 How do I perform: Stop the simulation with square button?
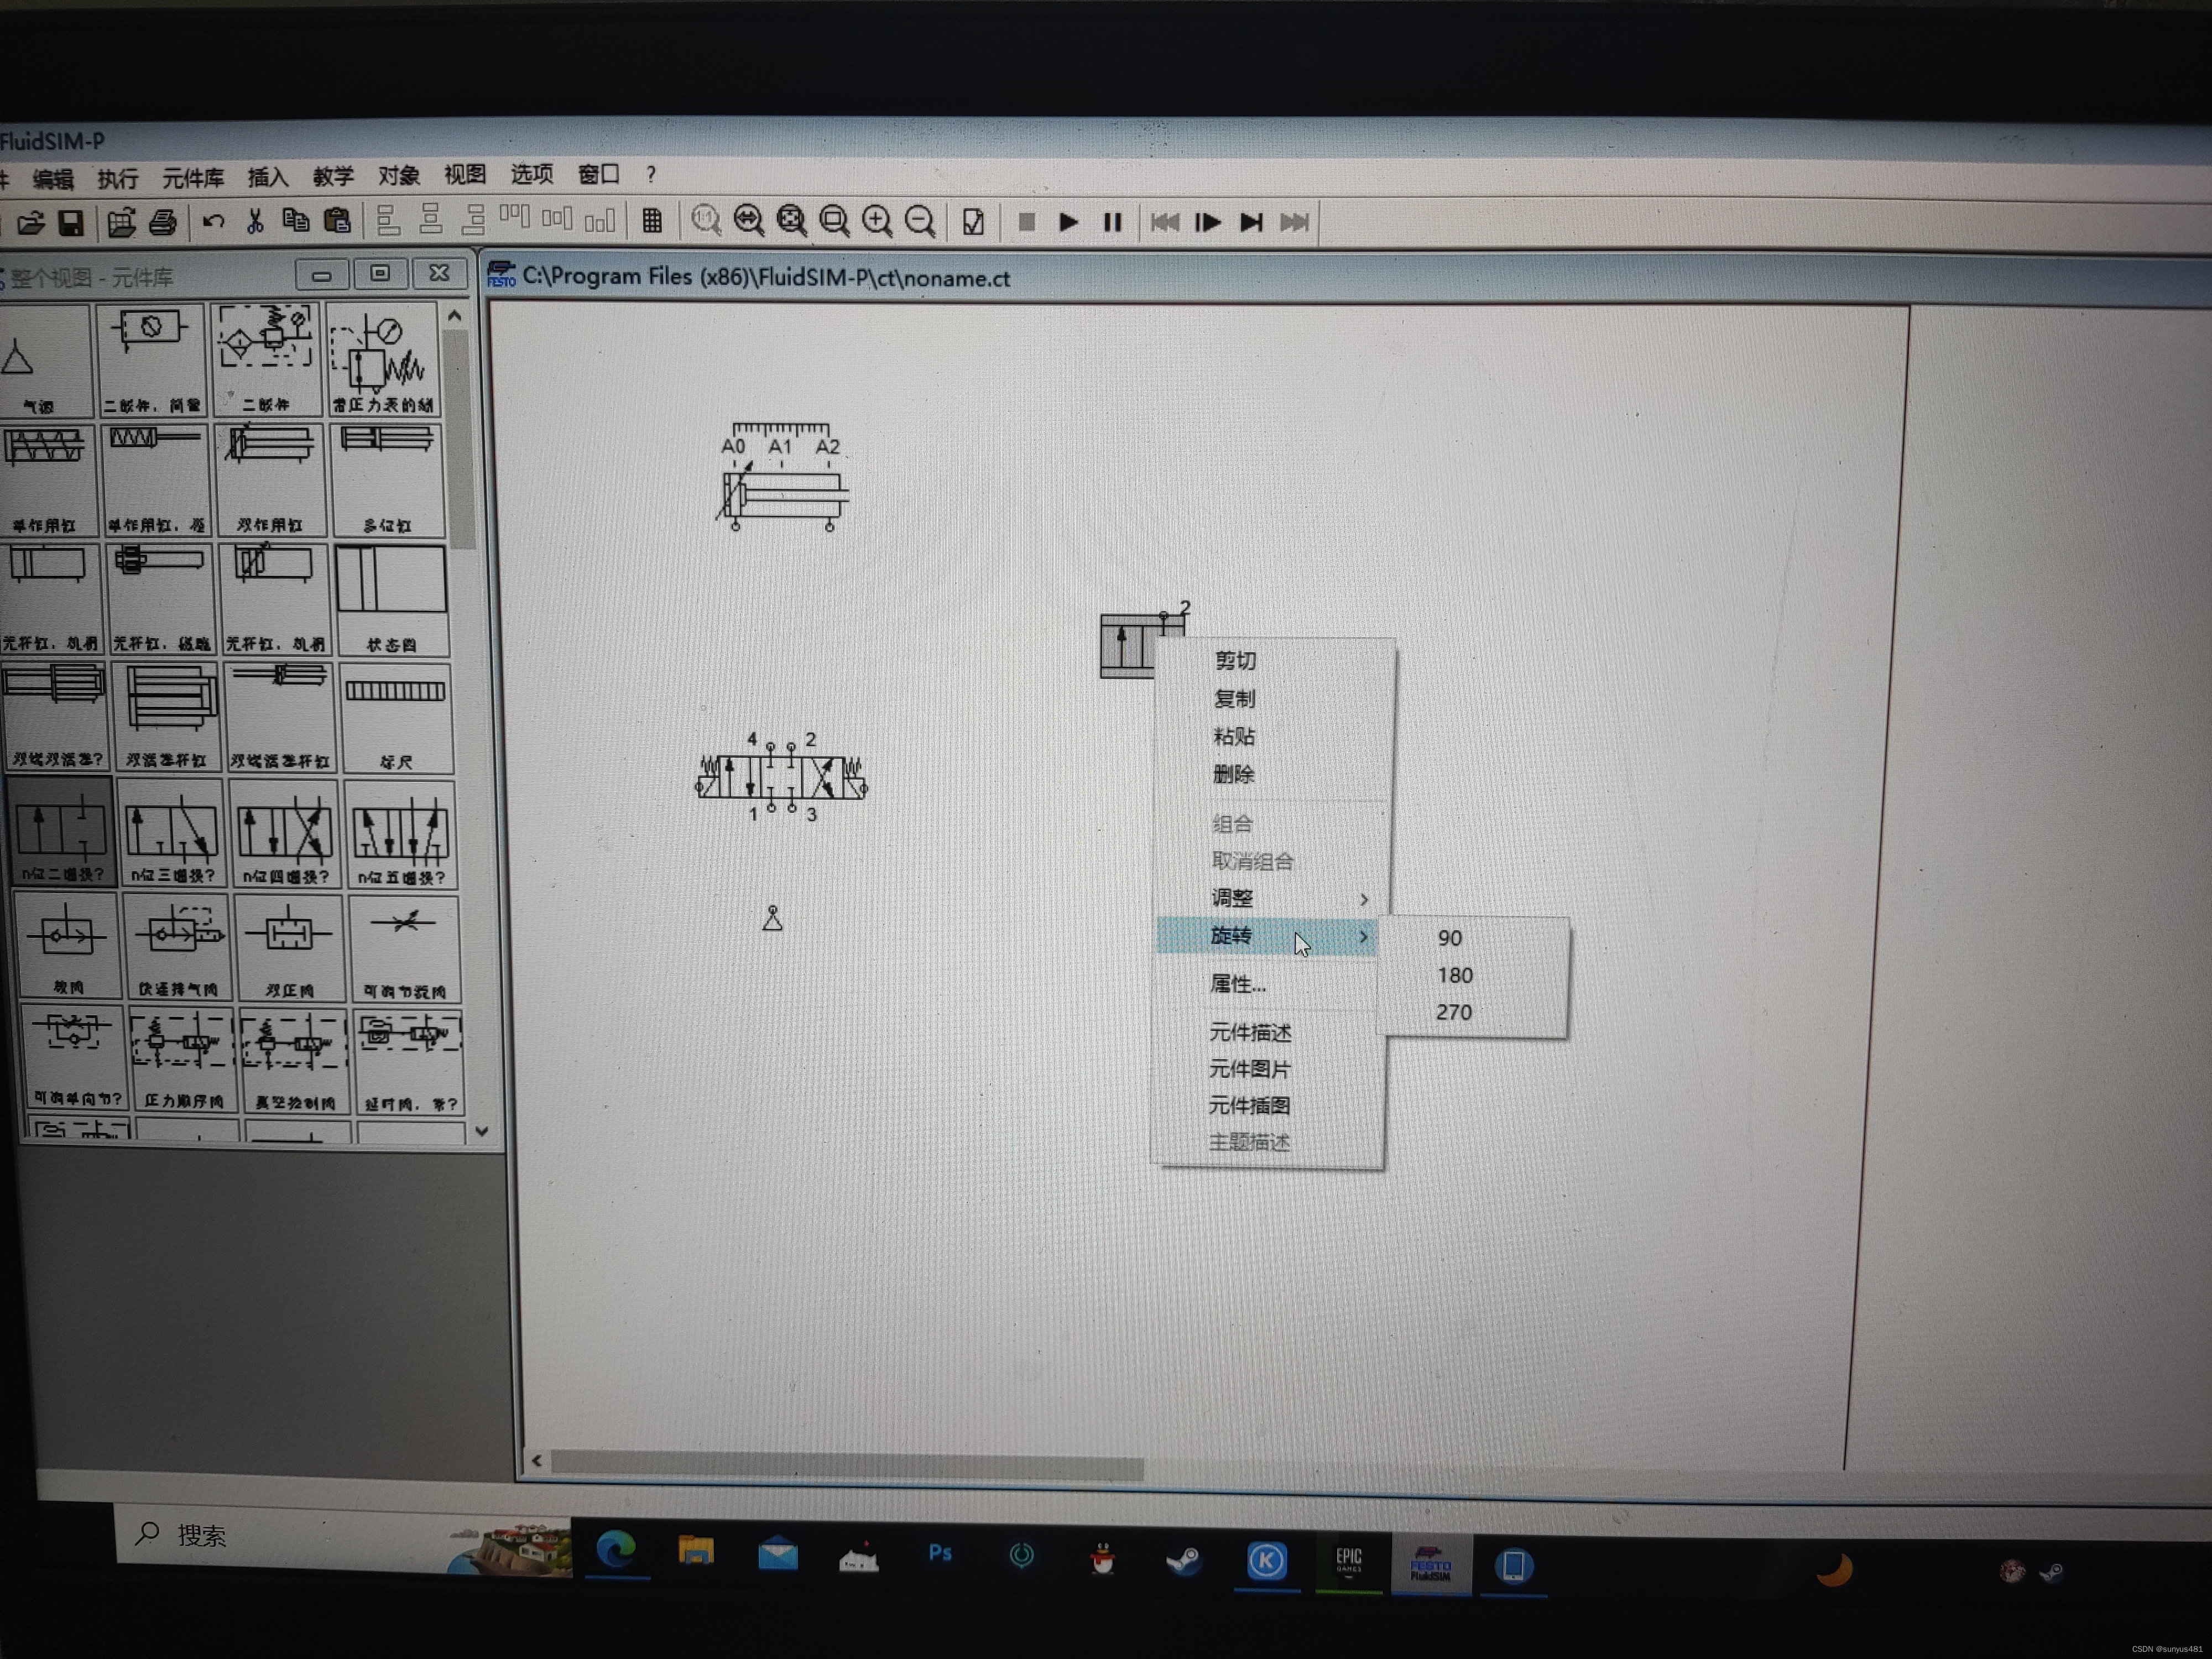[x=1026, y=222]
